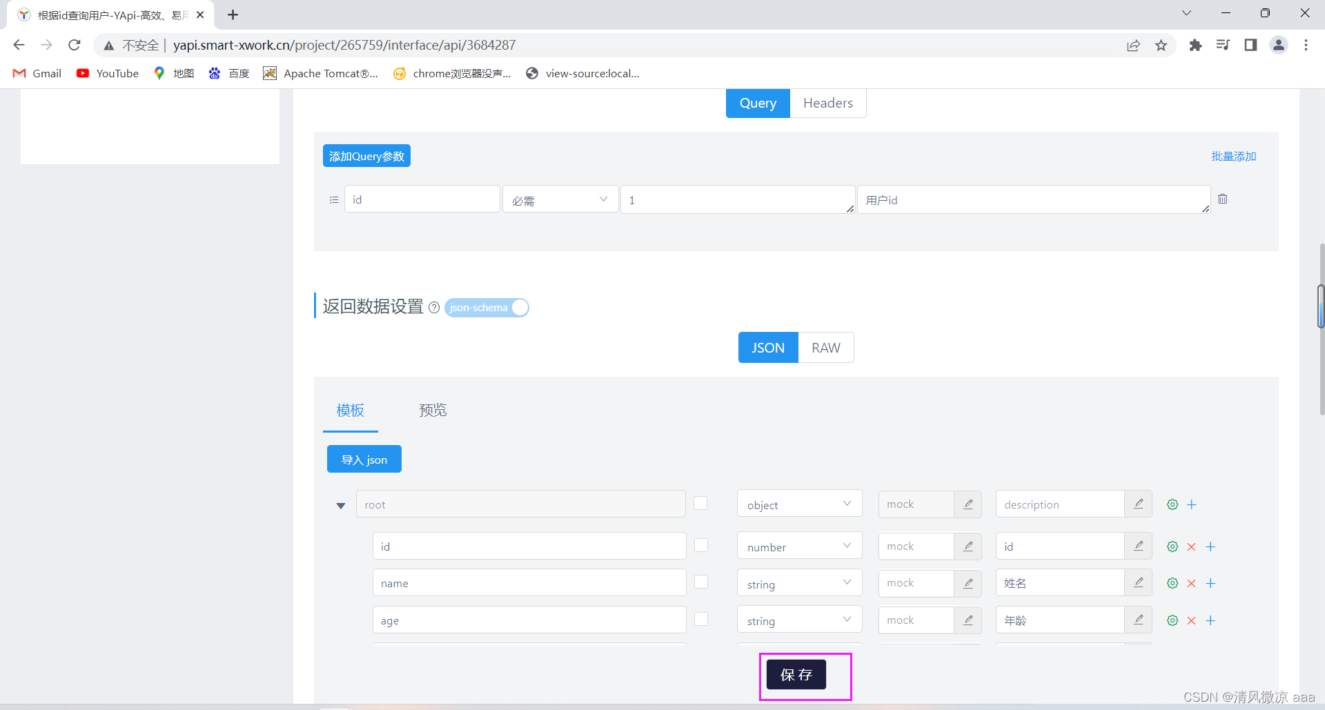Select RAW response type tab
Image resolution: width=1325 pixels, height=710 pixels.
[826, 348]
